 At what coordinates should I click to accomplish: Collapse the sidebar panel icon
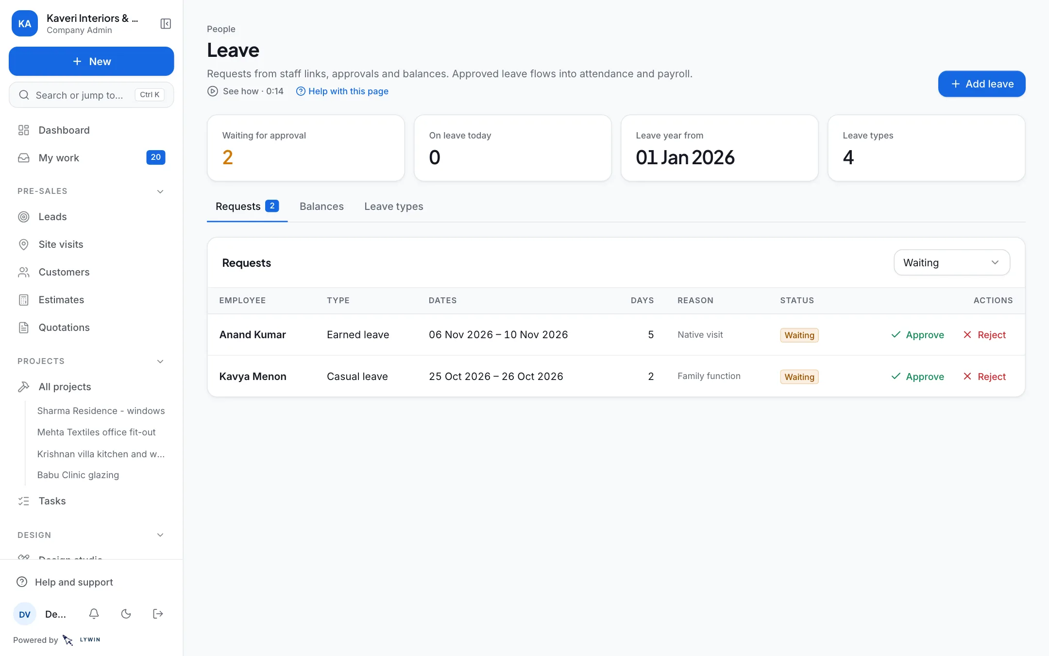coord(166,24)
